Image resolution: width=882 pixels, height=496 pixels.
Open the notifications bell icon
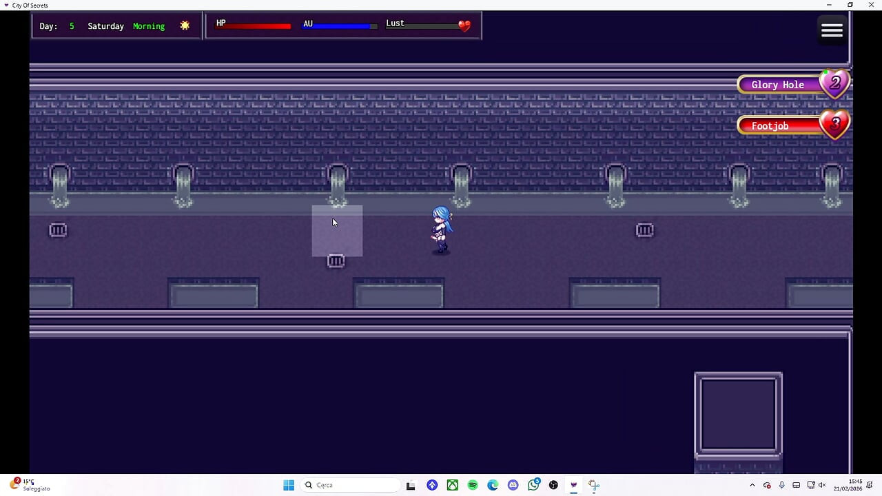pyautogui.click(x=870, y=485)
